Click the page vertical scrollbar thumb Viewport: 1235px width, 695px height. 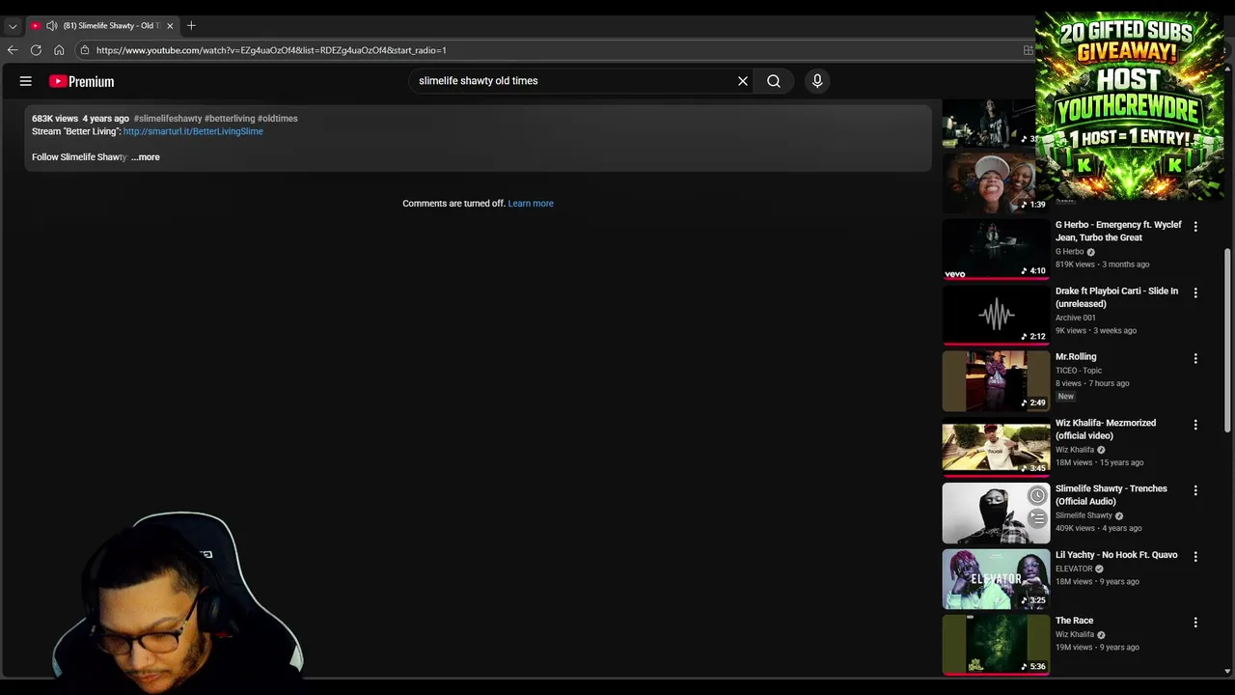(x=1227, y=340)
